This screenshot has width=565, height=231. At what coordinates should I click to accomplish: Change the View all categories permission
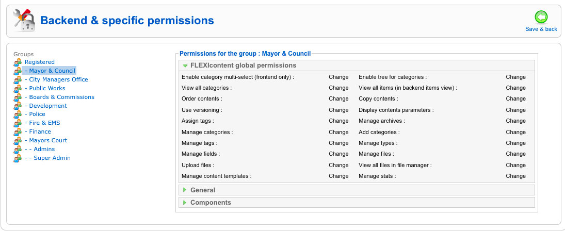[x=338, y=88]
